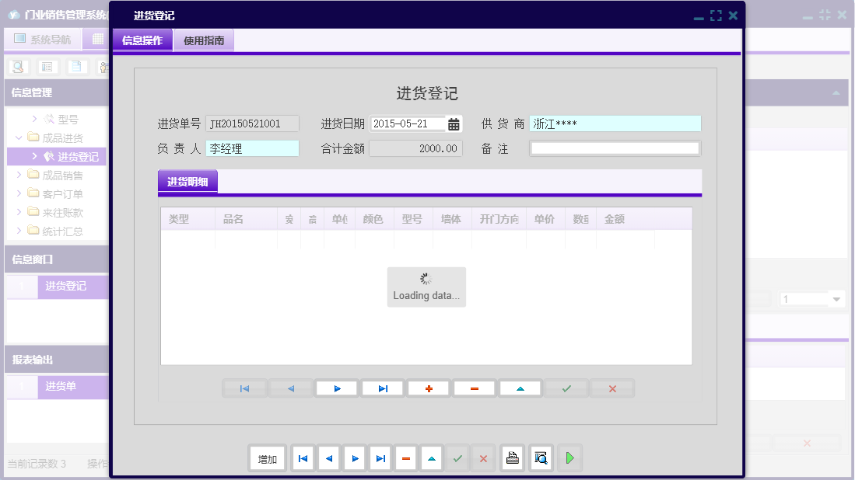Expand the 成品销售 folder in the tree

19,177
